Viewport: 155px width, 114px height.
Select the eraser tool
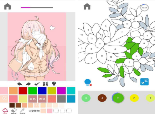(x=14, y=111)
